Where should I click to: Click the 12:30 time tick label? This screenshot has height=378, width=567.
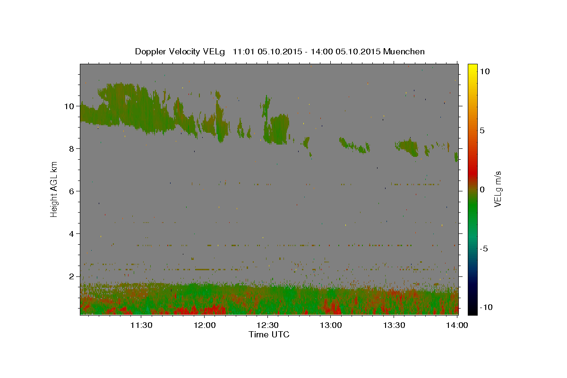pos(268,325)
